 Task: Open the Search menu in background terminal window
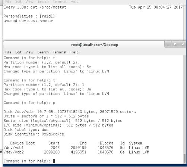coord(43,1)
